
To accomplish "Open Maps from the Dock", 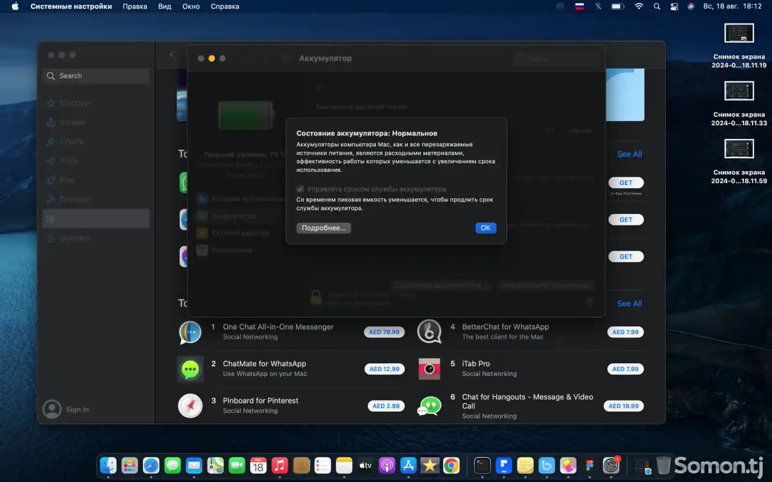I will (215, 466).
